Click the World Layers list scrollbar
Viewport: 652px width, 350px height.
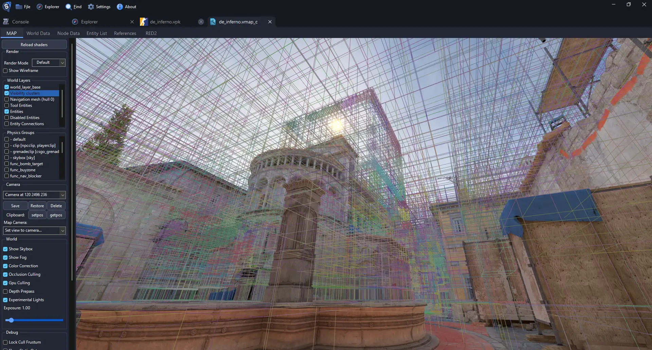(62, 104)
